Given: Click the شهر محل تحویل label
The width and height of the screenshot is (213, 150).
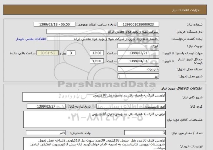Looking at the screenshot, I should point(190,76).
